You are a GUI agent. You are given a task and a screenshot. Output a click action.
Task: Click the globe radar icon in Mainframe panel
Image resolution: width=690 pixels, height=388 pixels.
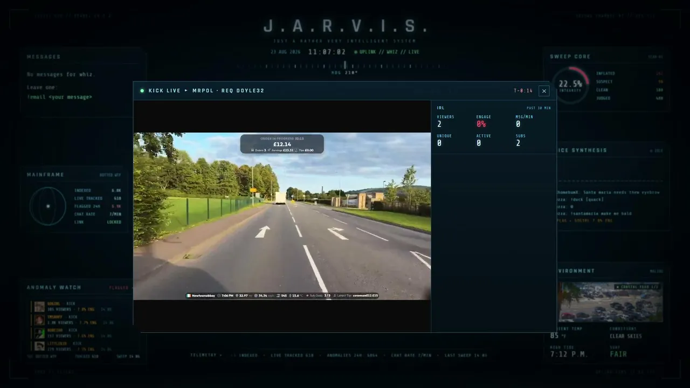click(47, 206)
